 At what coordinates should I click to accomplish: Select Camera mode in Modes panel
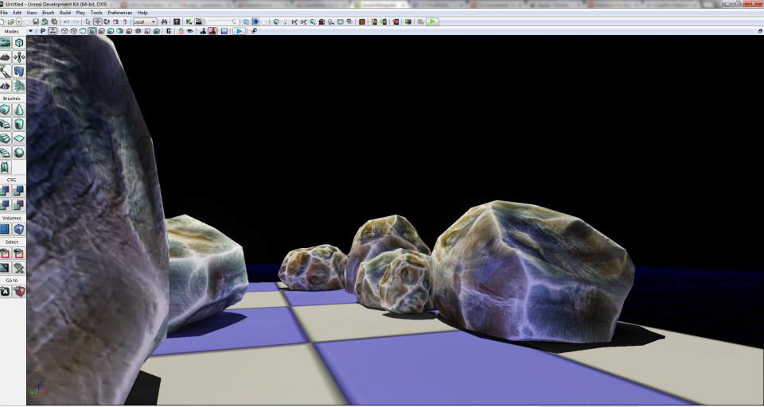[5, 43]
